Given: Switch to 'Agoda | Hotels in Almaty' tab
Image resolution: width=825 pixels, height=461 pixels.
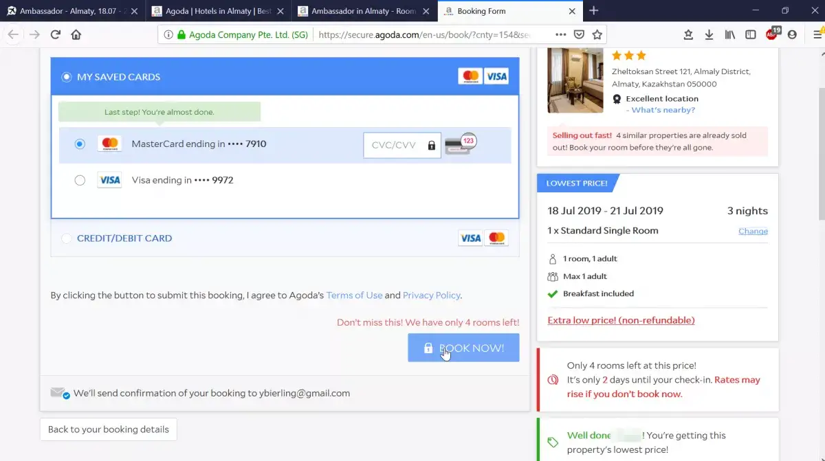Looking at the screenshot, I should point(218,11).
